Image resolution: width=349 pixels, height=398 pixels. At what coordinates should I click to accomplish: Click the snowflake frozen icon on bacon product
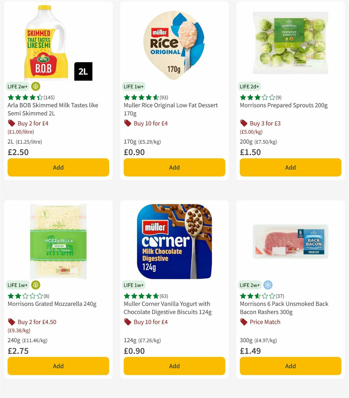(268, 285)
